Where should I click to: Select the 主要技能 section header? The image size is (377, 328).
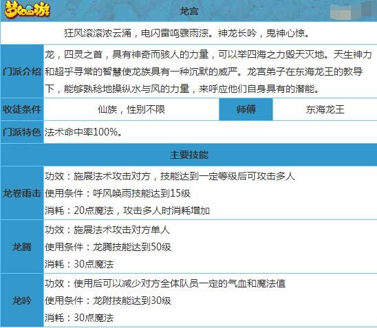click(x=188, y=155)
